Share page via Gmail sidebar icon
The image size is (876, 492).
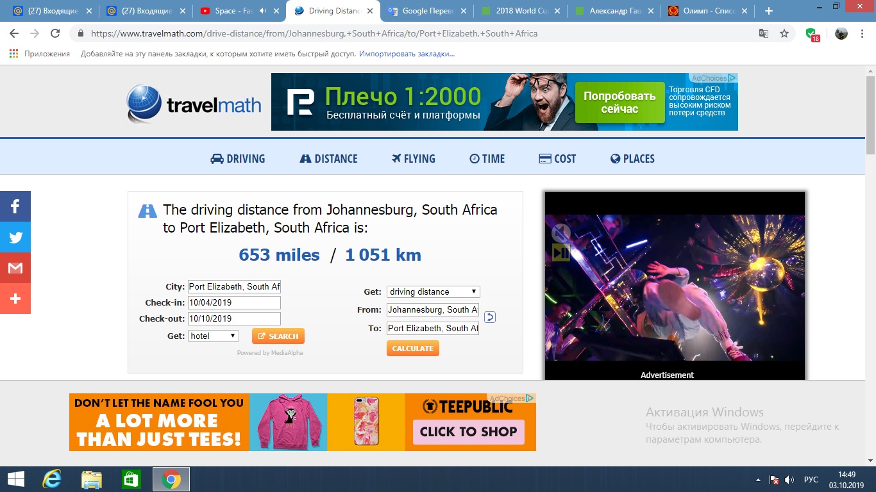tap(15, 268)
